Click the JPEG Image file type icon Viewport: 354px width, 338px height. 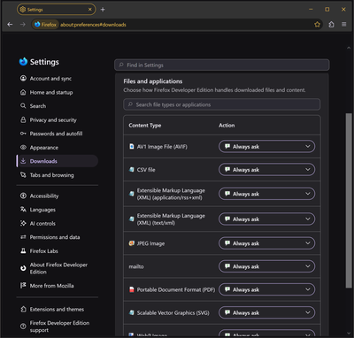[x=132, y=243]
